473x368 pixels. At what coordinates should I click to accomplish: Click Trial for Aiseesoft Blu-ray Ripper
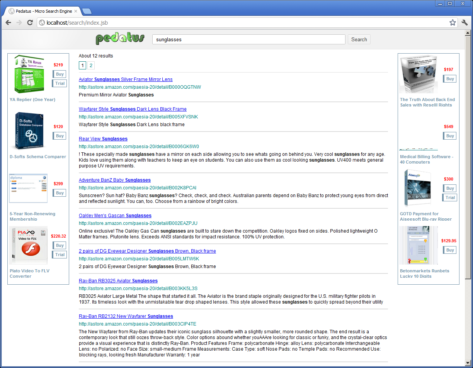[450, 198]
